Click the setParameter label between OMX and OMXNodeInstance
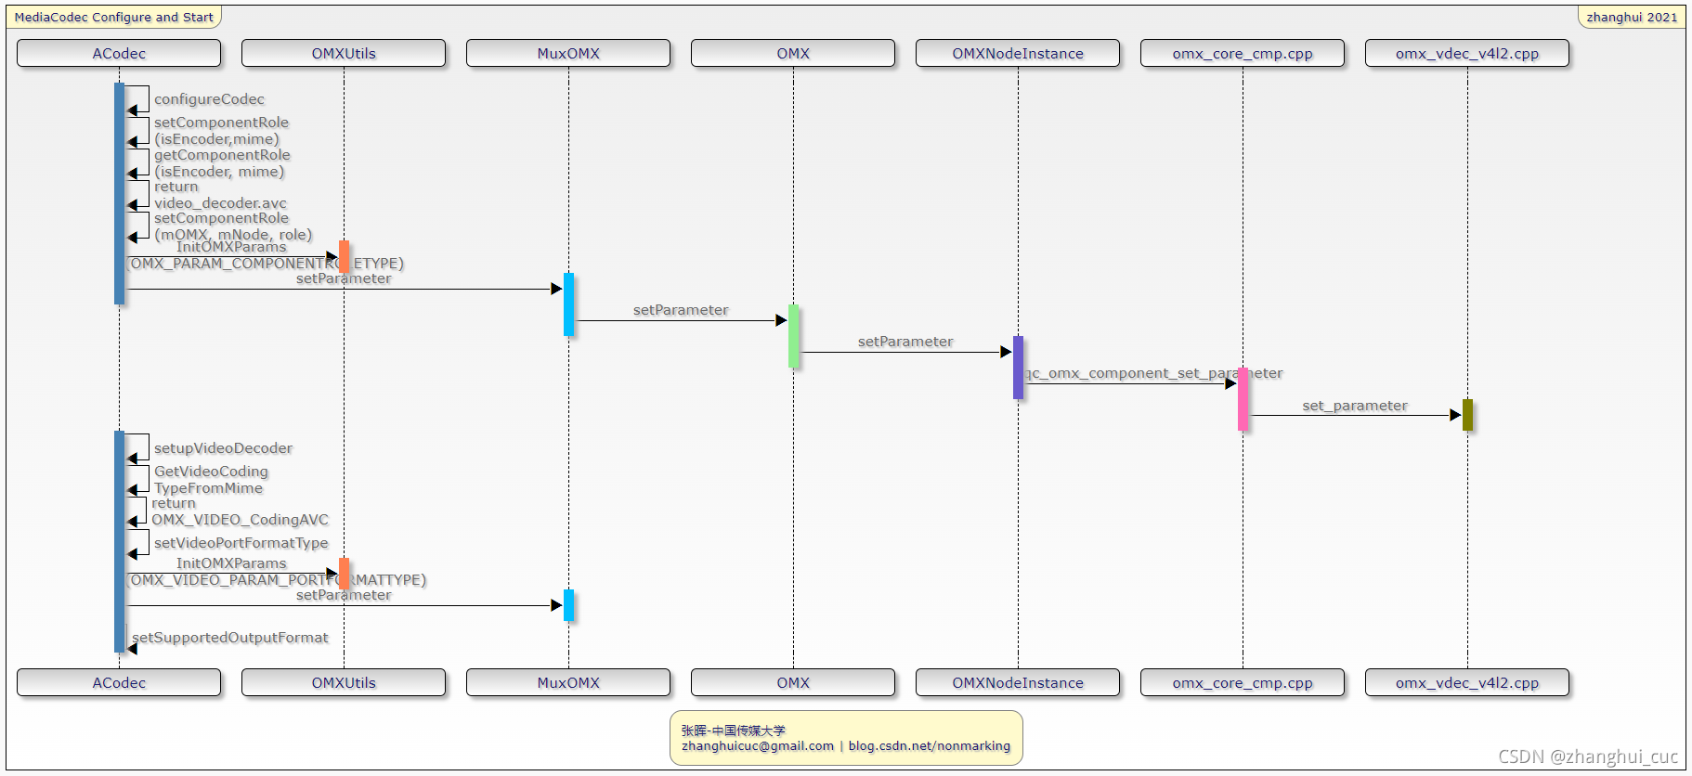The width and height of the screenshot is (1692, 776). coord(905,342)
